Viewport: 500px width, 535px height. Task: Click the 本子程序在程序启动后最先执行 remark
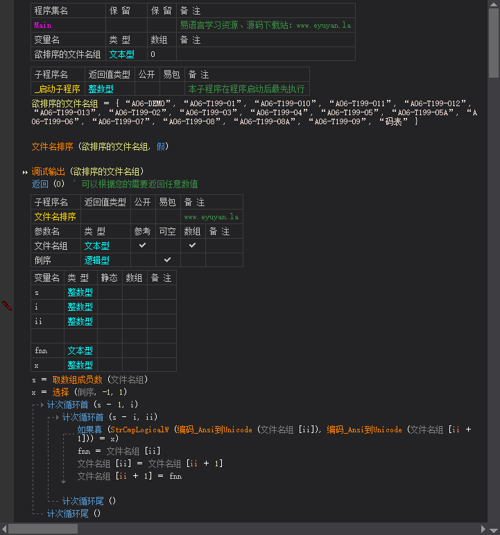pyautogui.click(x=246, y=89)
